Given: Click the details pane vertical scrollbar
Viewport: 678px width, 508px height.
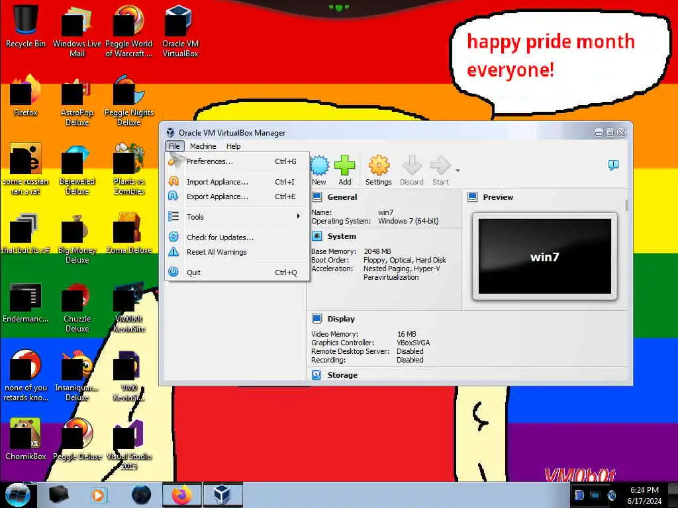Looking at the screenshot, I should pos(627,206).
